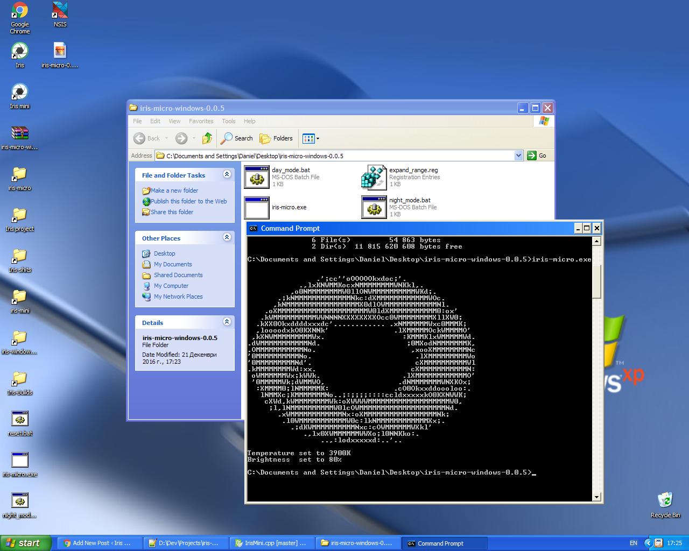Open the File menu in Explorer

click(137, 121)
